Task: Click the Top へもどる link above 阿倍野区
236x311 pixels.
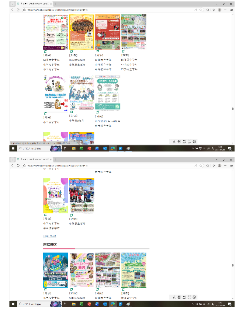Action: pos(50,236)
